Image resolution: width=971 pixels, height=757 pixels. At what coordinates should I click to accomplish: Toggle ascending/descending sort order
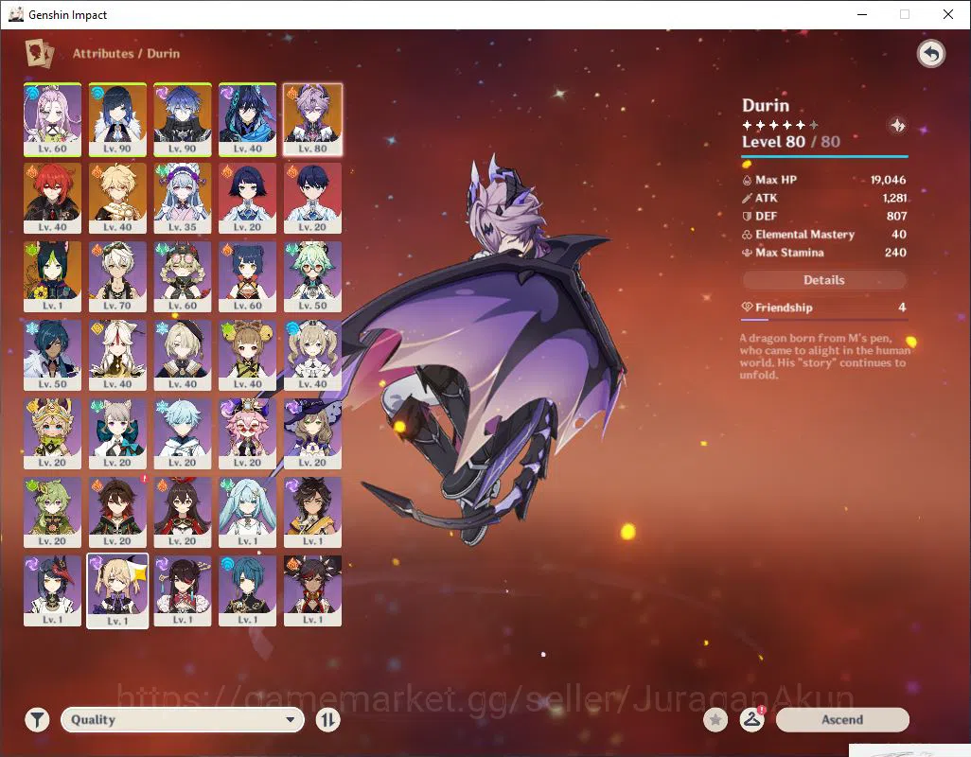pos(327,719)
